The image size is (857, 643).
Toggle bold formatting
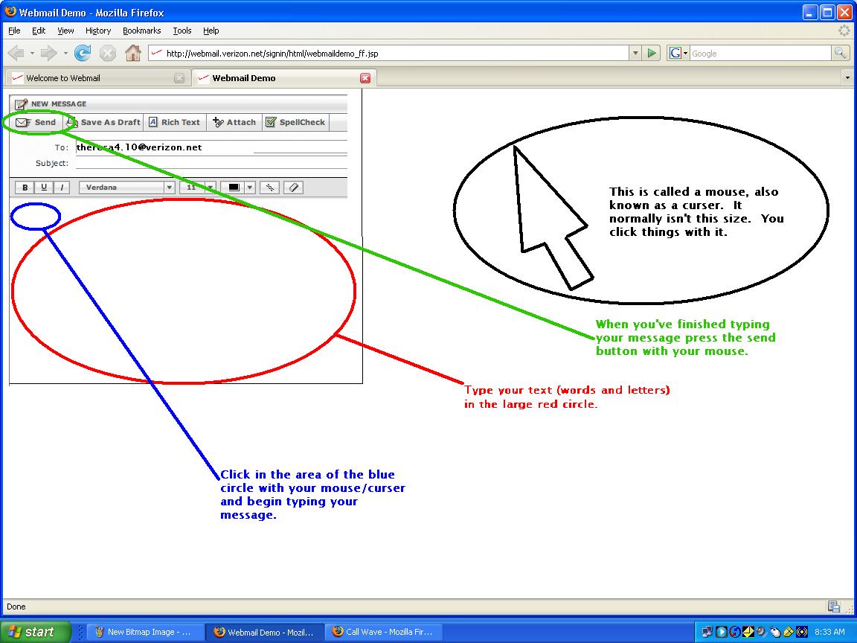click(x=25, y=188)
